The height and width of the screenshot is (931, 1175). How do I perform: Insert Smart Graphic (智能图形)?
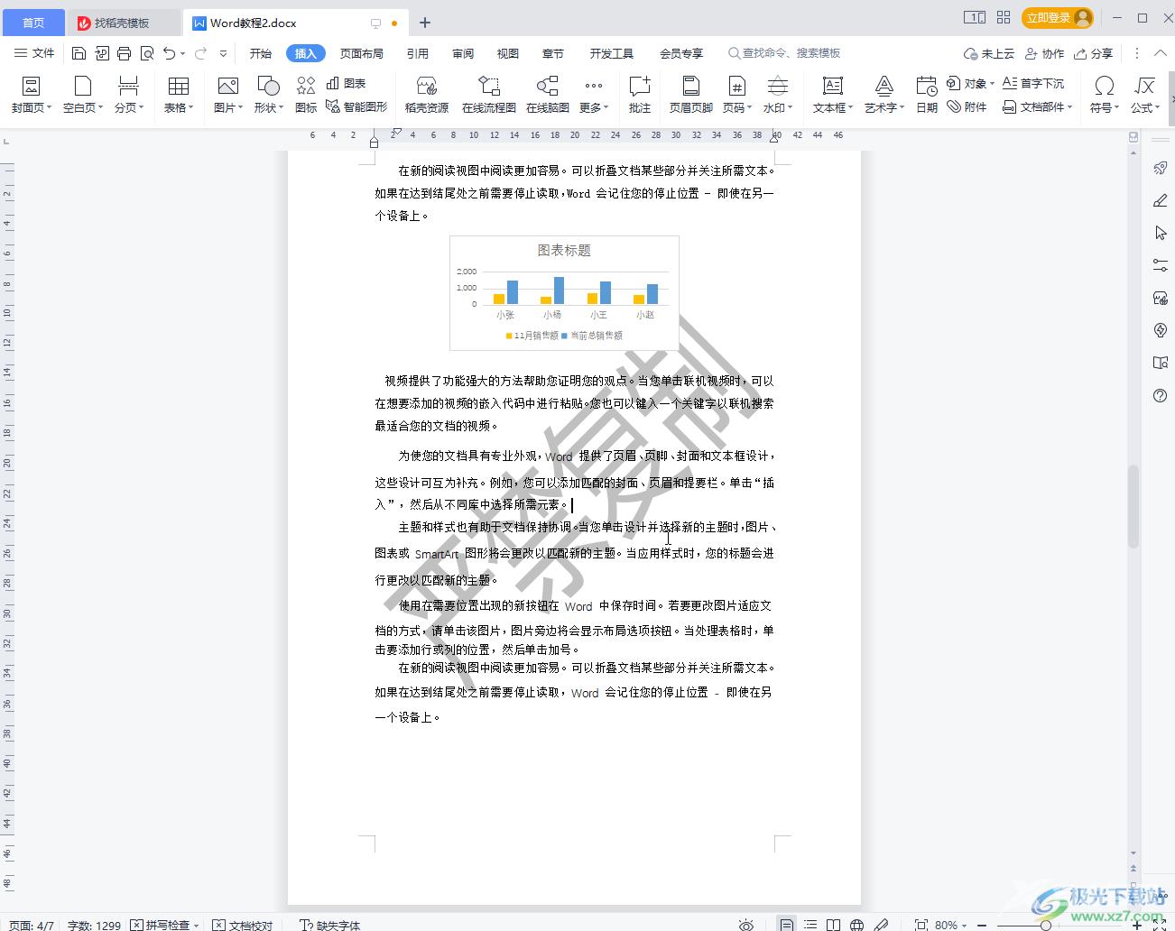pos(356,106)
